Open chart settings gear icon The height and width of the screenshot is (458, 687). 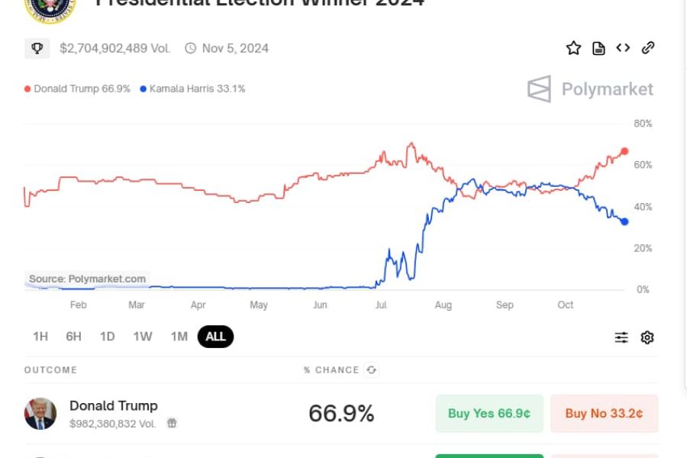[647, 337]
